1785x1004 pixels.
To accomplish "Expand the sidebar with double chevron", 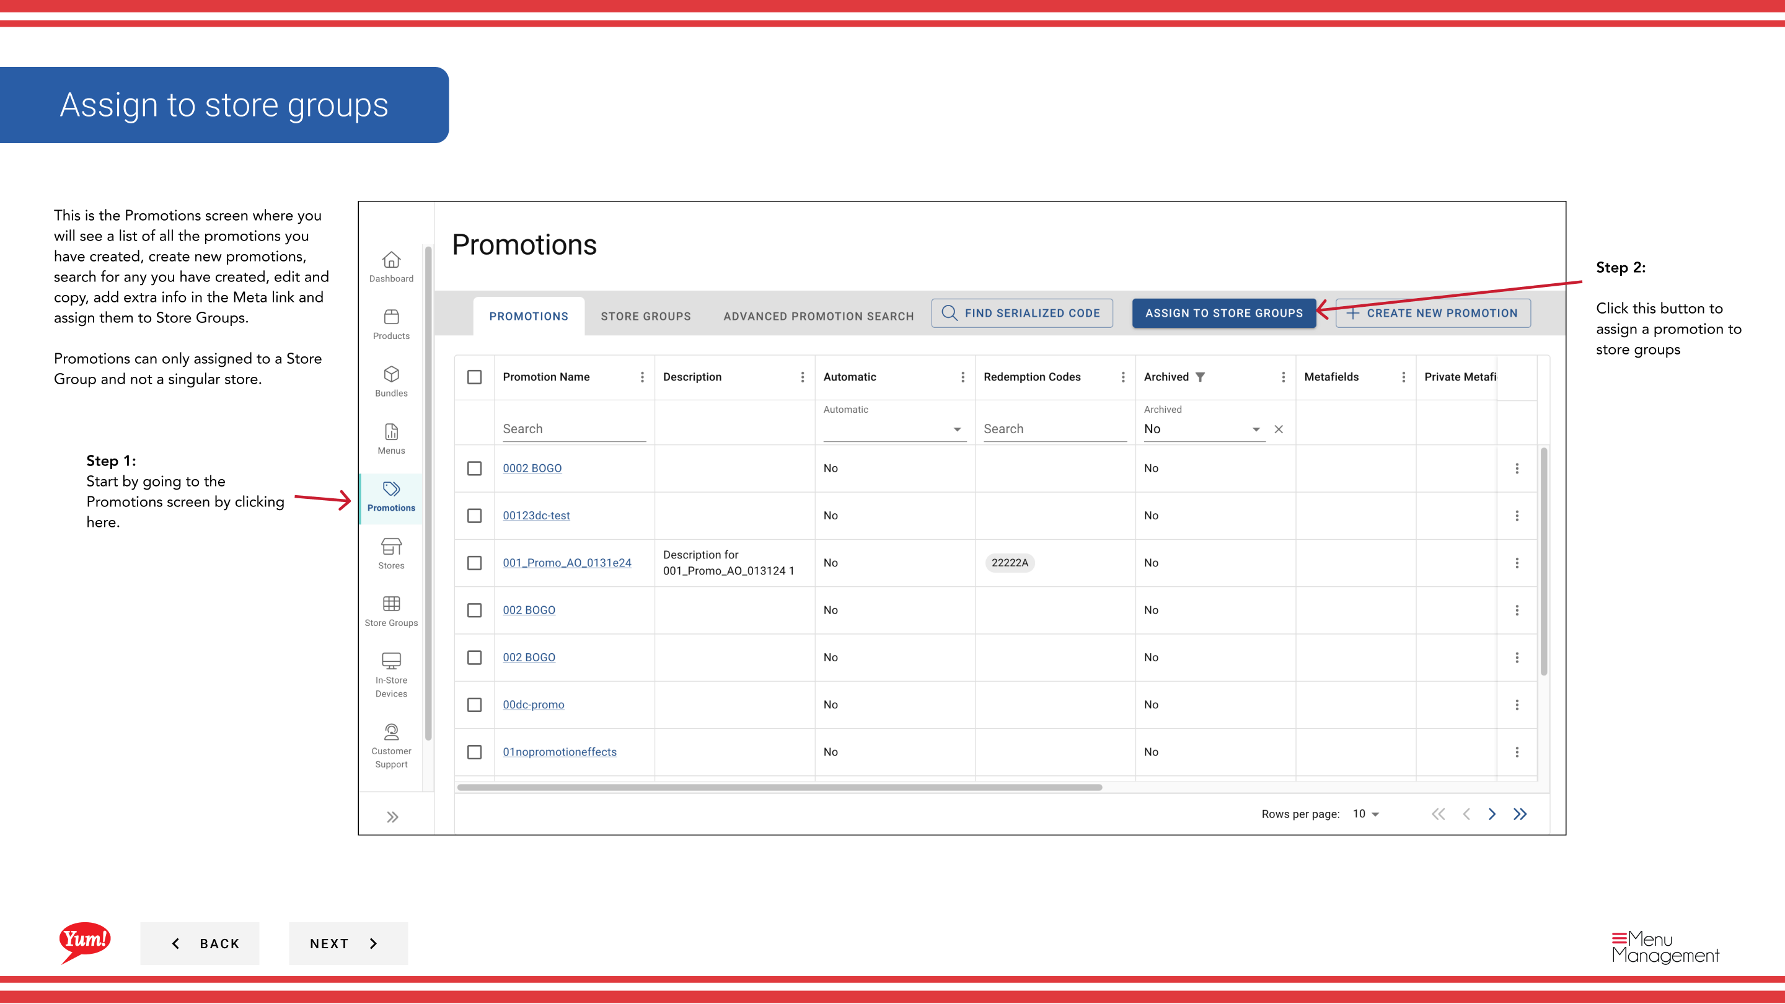I will pyautogui.click(x=392, y=817).
